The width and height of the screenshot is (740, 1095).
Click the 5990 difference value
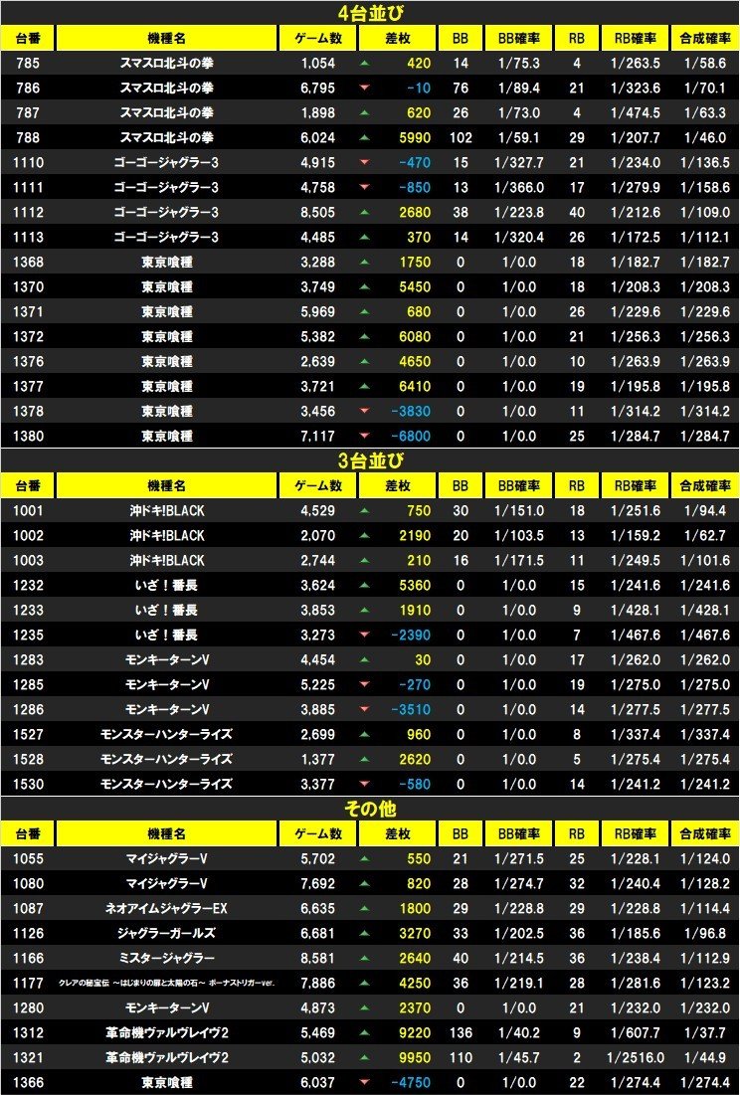pos(415,137)
